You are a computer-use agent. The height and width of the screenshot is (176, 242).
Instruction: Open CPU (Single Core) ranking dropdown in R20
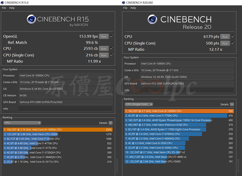pos(139,104)
